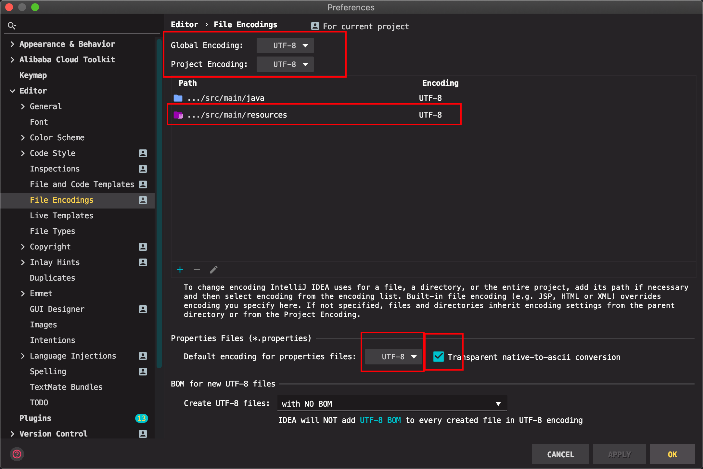Open TextMate Bundles settings
The image size is (703, 469).
click(x=66, y=387)
